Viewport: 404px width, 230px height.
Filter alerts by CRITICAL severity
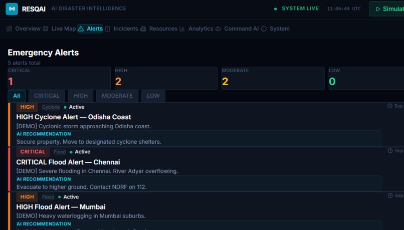pyautogui.click(x=47, y=96)
